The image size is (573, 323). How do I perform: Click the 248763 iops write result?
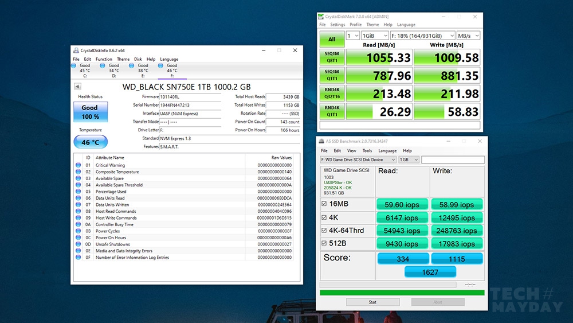457,231
